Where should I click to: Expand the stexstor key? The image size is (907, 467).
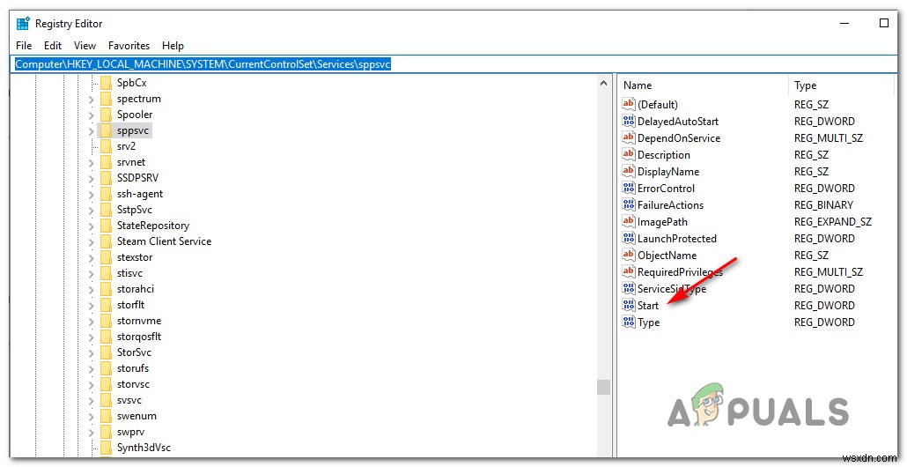point(92,258)
